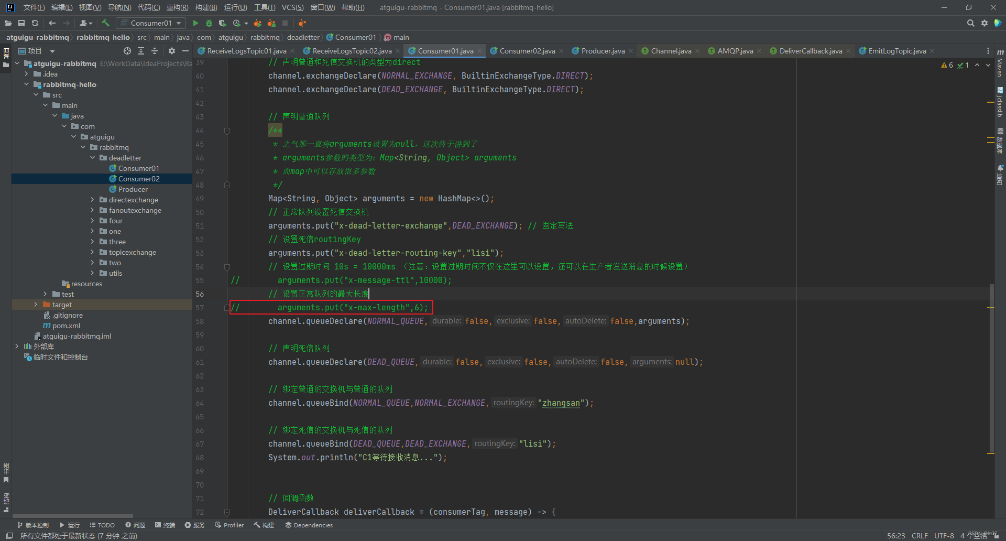Viewport: 1006px width, 541px height.
Task: Run with coverage shield icon
Action: click(x=223, y=23)
